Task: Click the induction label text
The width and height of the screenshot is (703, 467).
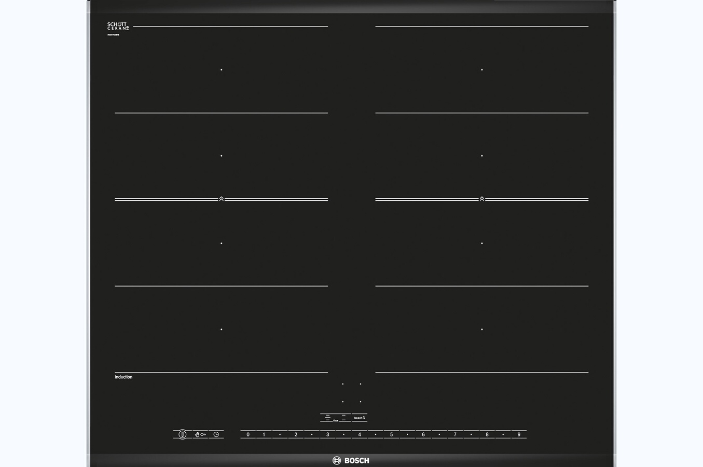Action: [x=123, y=377]
